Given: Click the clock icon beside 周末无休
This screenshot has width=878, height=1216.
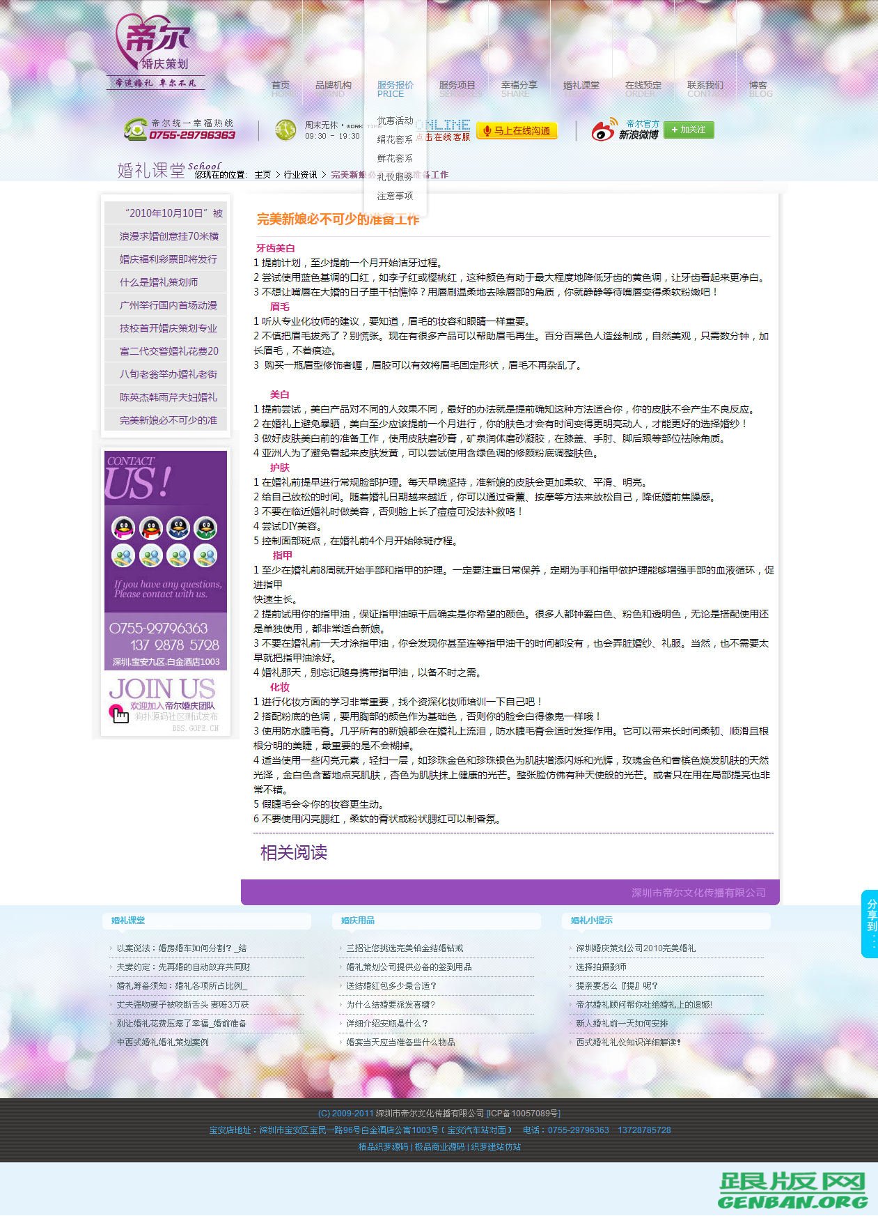Looking at the screenshot, I should (x=285, y=130).
